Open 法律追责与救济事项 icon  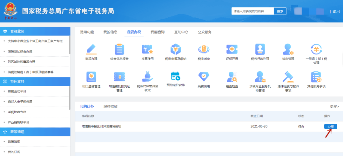tap(288, 77)
